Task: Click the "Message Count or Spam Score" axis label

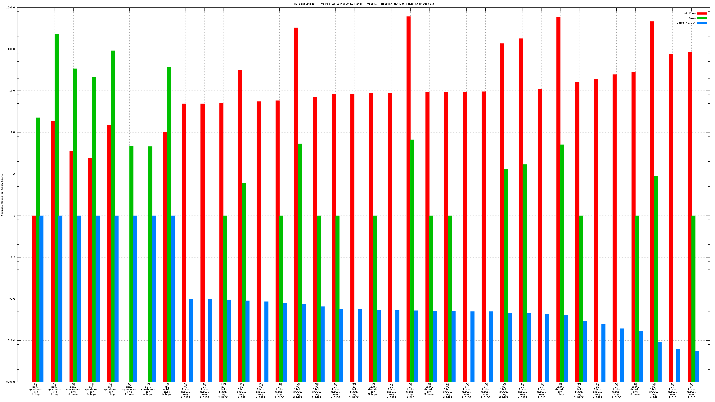Action: coord(2,195)
